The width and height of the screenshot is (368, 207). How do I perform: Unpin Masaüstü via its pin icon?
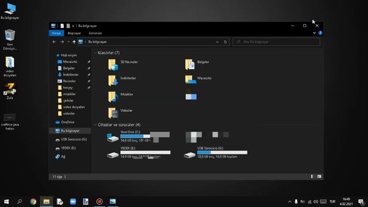click(x=89, y=62)
